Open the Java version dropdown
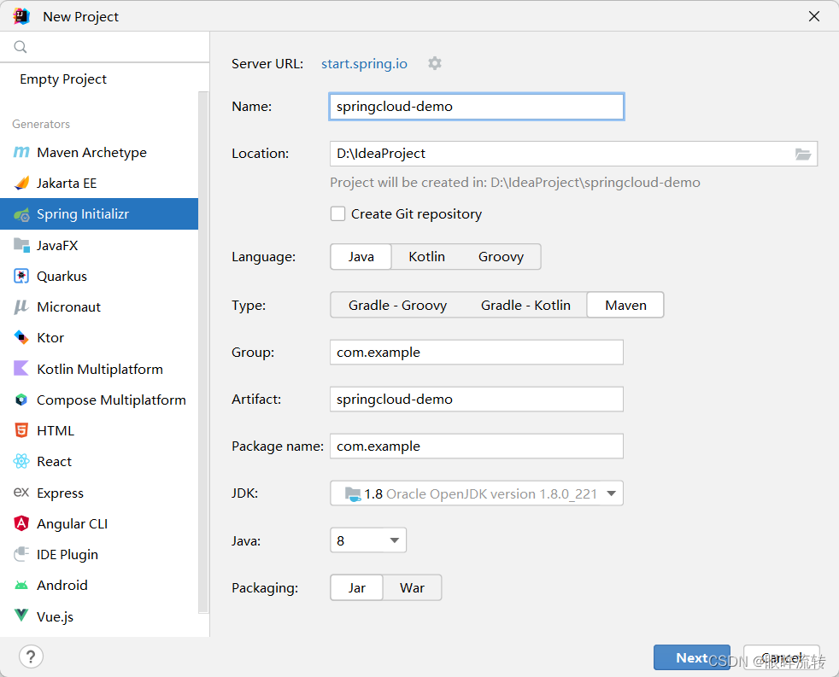839x677 pixels. tap(368, 540)
